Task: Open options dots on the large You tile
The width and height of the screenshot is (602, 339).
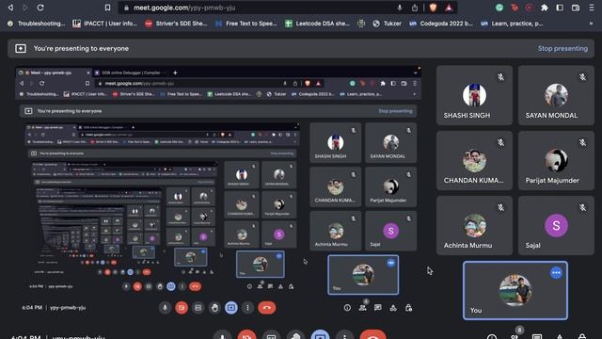Action: tap(556, 273)
